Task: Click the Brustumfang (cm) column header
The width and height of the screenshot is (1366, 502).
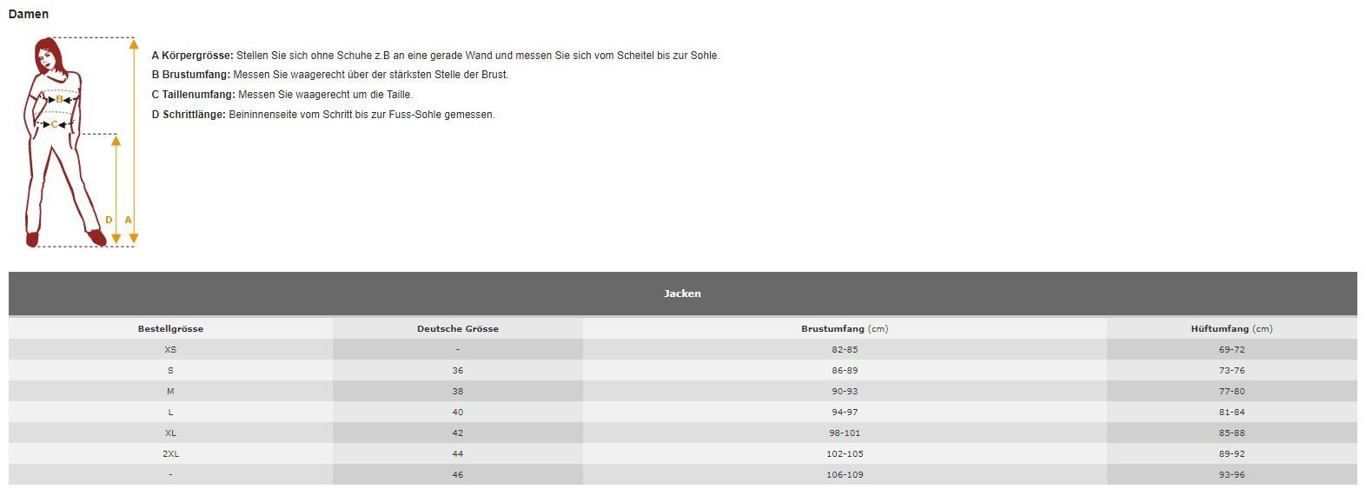Action: (845, 329)
